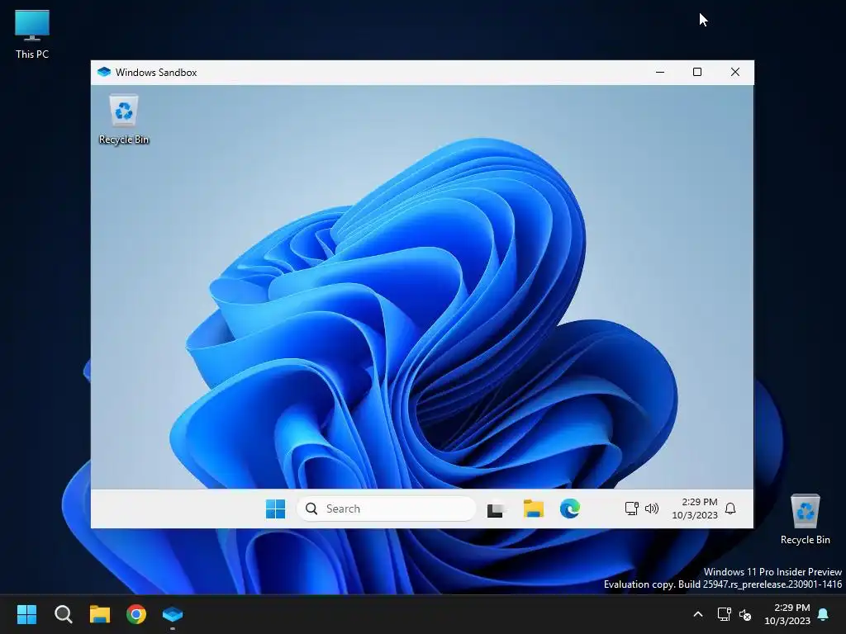The height and width of the screenshot is (634, 846).
Task: Select the host desktop Recycle Bin icon
Action: tap(805, 519)
